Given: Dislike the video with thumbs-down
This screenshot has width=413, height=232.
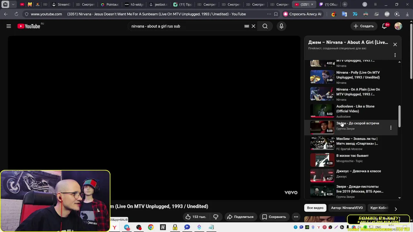Looking at the screenshot, I should 216,217.
